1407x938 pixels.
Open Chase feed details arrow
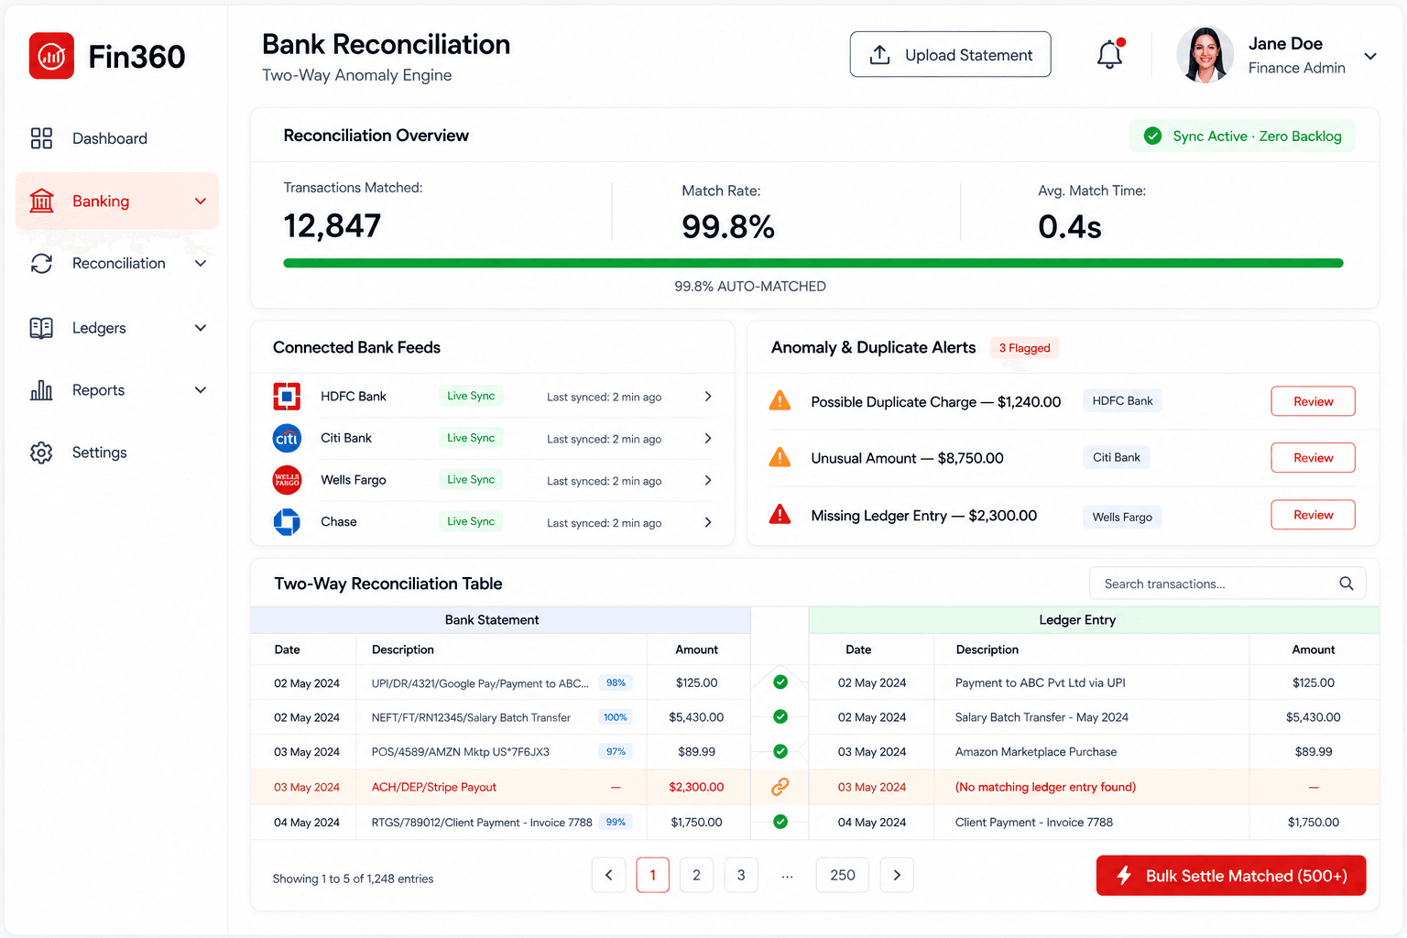[x=708, y=522]
